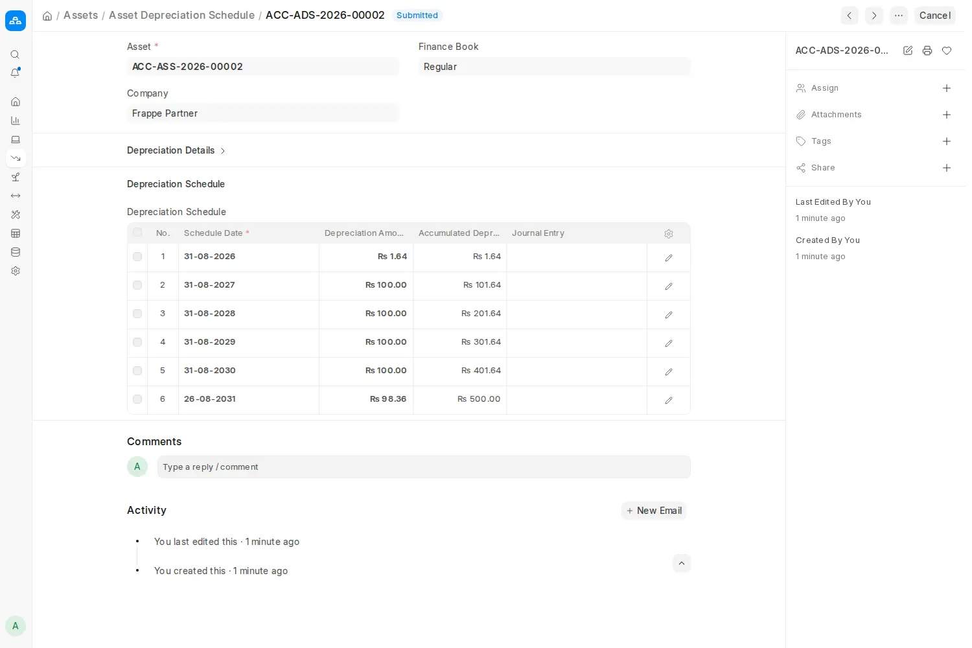Open the three-dot more menu
972x648 pixels.
pyautogui.click(x=899, y=16)
